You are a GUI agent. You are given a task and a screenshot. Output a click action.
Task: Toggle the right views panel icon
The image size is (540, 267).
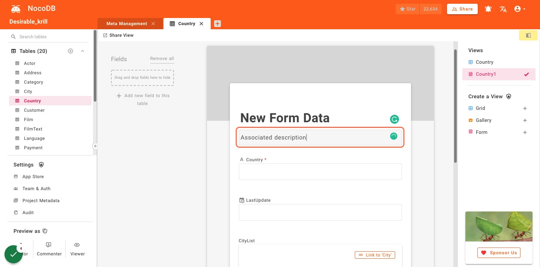528,35
